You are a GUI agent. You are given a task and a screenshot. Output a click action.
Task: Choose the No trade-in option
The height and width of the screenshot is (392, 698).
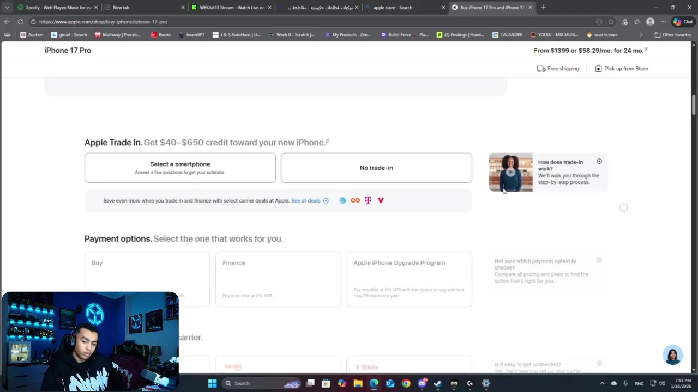[x=376, y=168]
